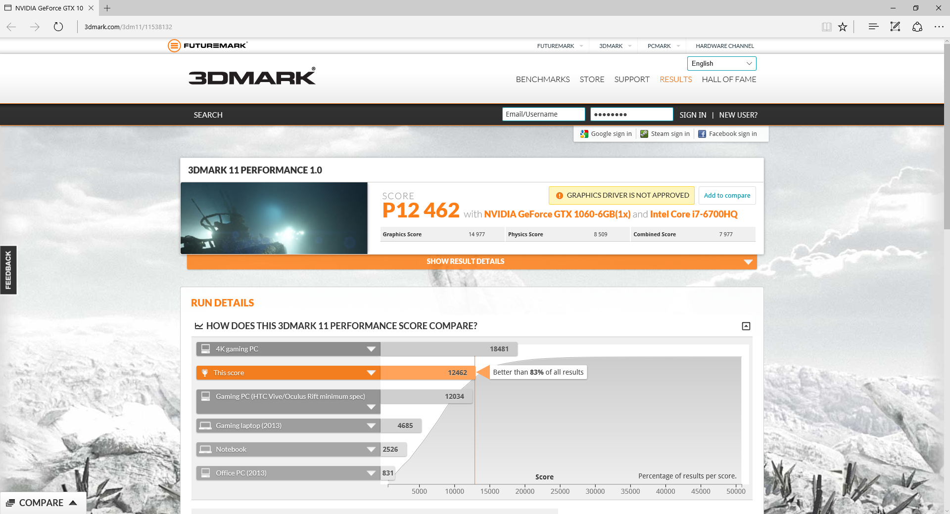
Task: Open the SUPPORT menu item
Action: [632, 79]
